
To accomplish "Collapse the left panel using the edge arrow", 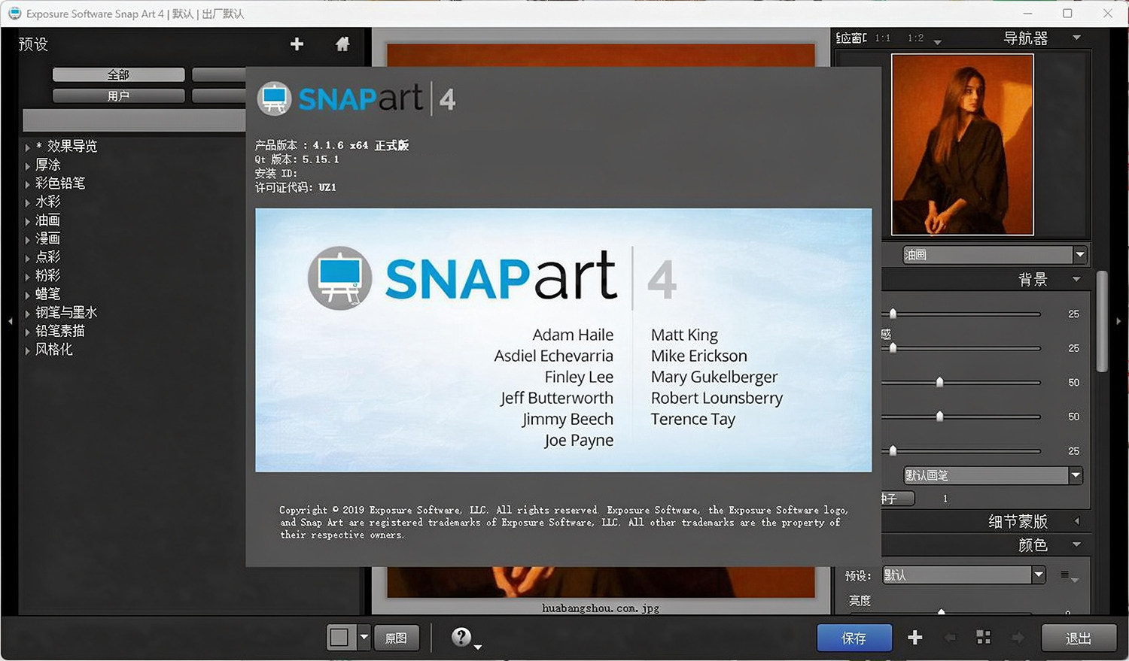I will 10,321.
